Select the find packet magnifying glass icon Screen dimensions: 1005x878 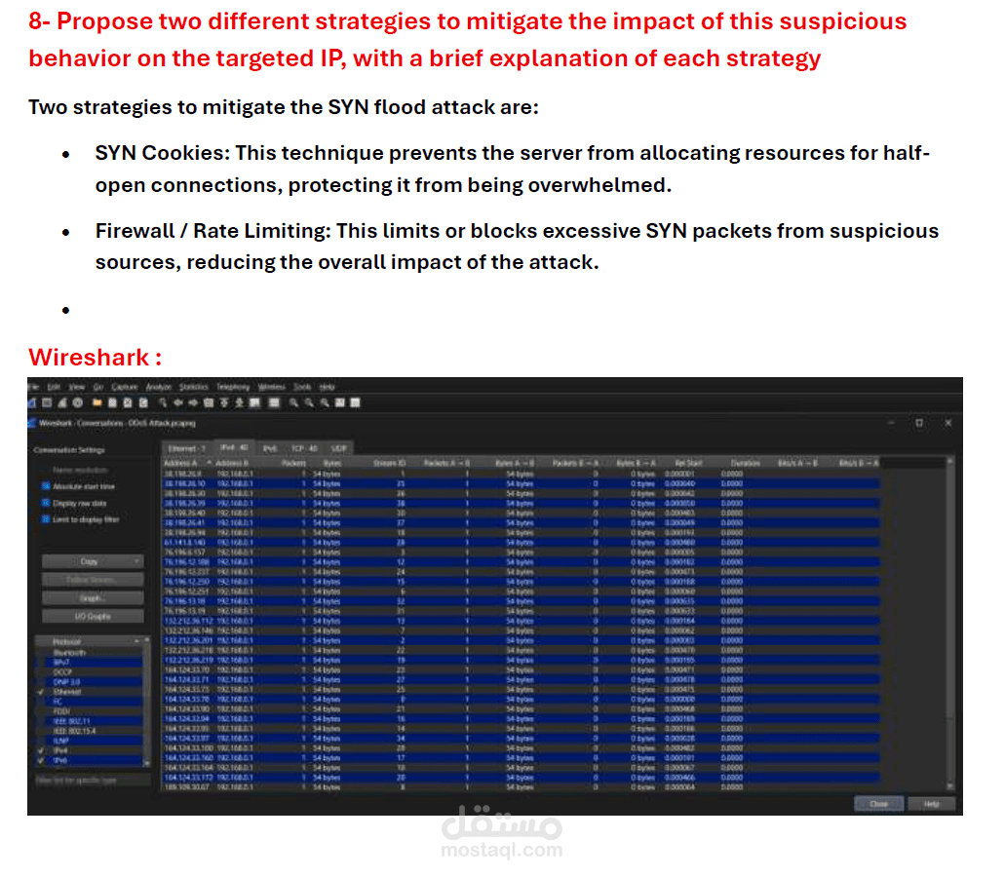click(162, 402)
